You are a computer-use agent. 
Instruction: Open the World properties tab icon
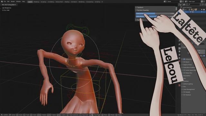180,61
